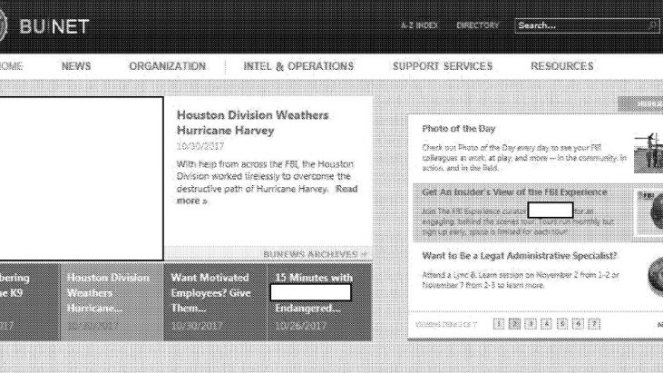Viewport: 663px width, 373px height.
Task: Open the Photo of the Day heading
Action: 458,129
